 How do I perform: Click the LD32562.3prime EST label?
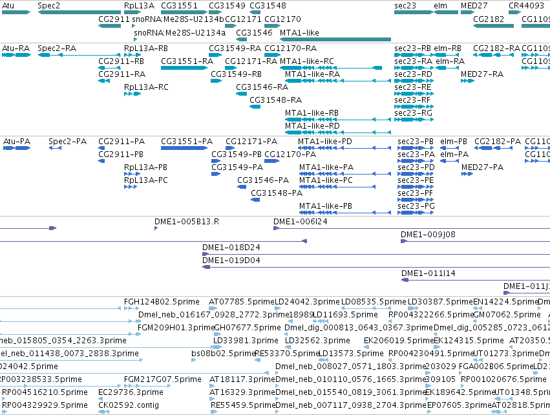pos(317,341)
